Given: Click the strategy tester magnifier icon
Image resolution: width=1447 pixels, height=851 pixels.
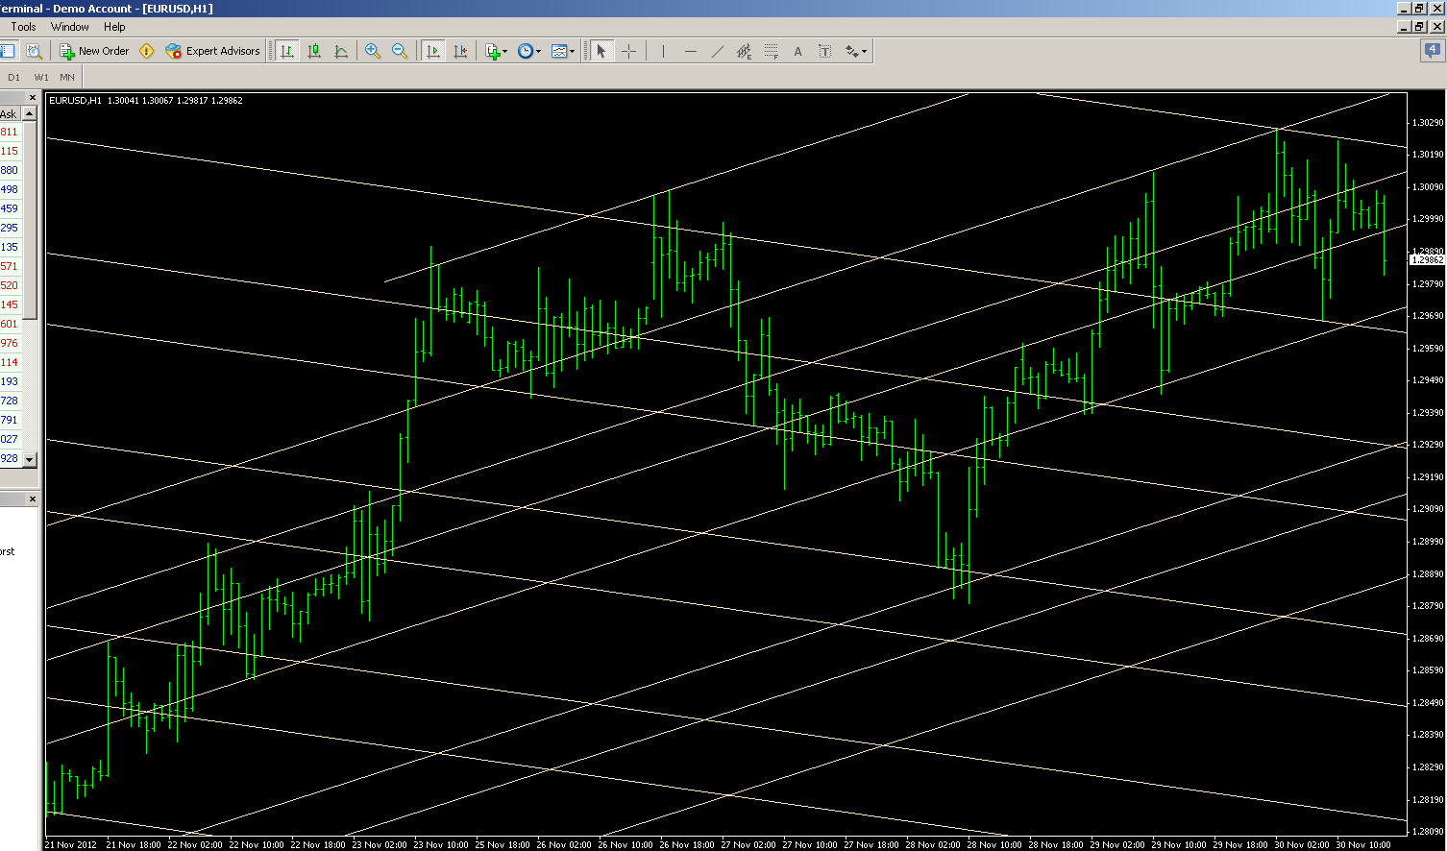Looking at the screenshot, I should pyautogui.click(x=34, y=51).
